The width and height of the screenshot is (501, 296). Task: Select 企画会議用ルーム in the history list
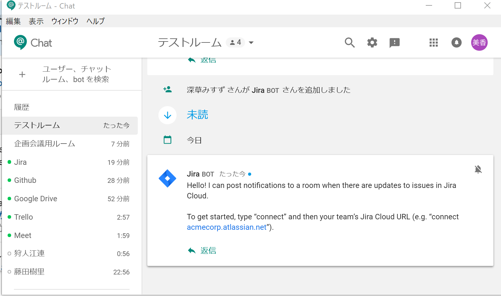point(44,144)
